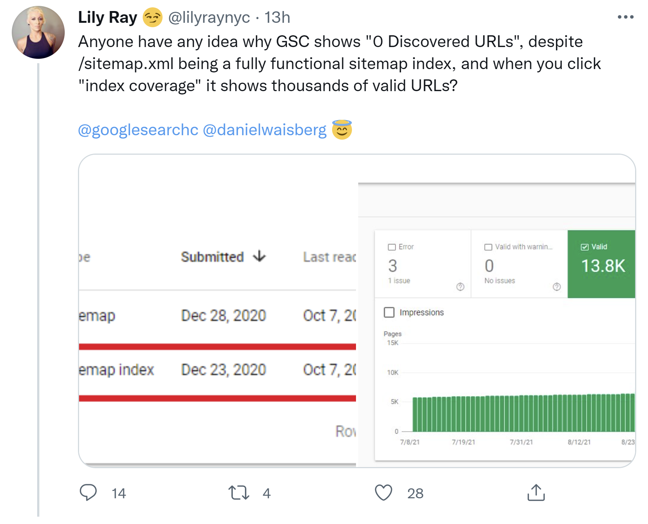Check the Valid with warning box
This screenshot has height=524, width=648.
(488, 247)
